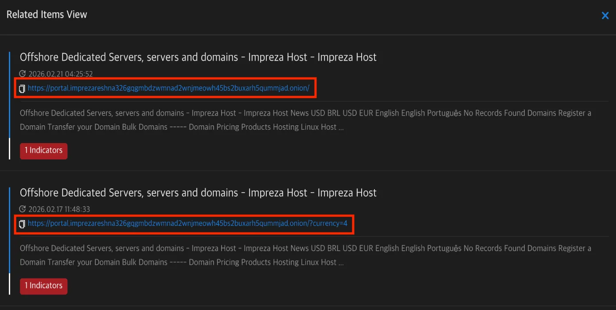Viewport: 616px width, 310px height.
Task: Open the portal link ending in .onion/
Action: pos(168,88)
